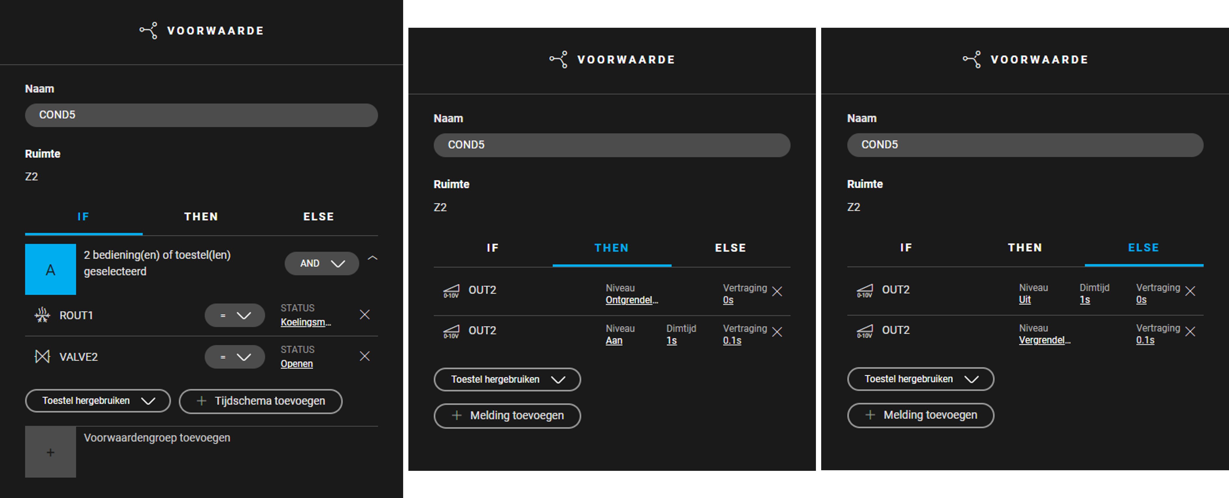Click the condition icon in the middle panel header
Screen dimensions: 1229x498
pos(559,60)
